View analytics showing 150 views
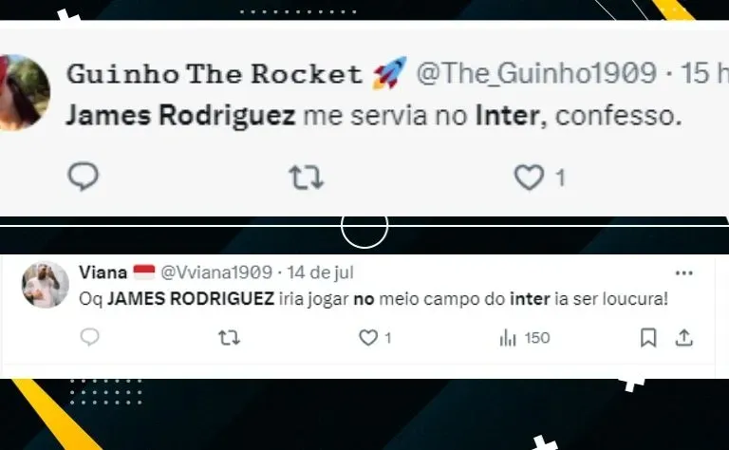The width and height of the screenshot is (729, 450). pyautogui.click(x=524, y=338)
